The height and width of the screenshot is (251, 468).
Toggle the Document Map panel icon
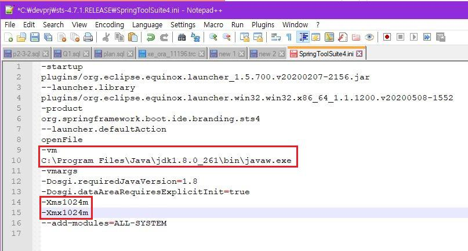click(x=329, y=37)
